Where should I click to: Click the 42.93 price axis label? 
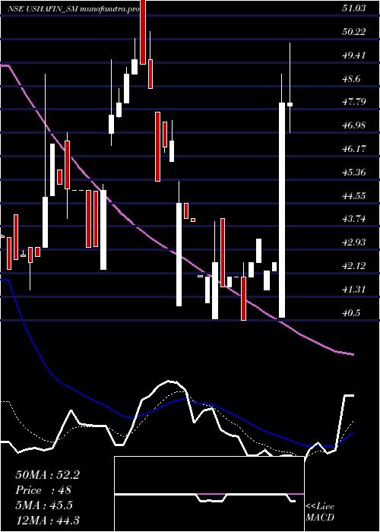pyautogui.click(x=353, y=242)
